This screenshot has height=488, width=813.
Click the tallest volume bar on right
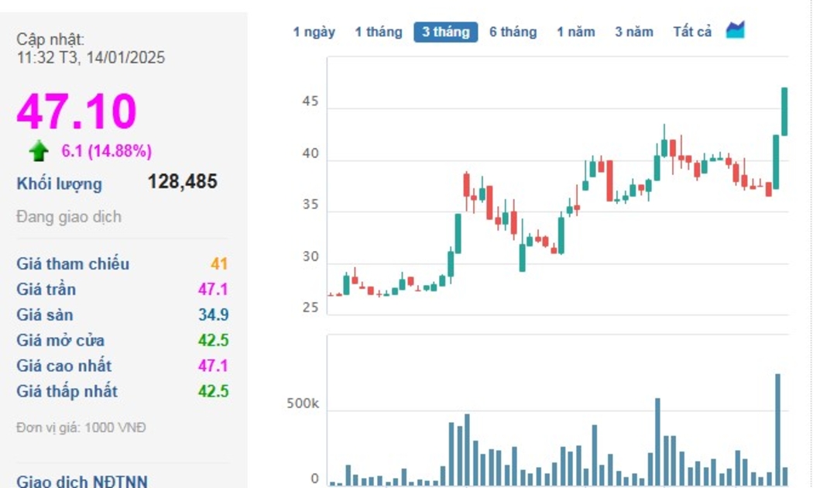(777, 429)
